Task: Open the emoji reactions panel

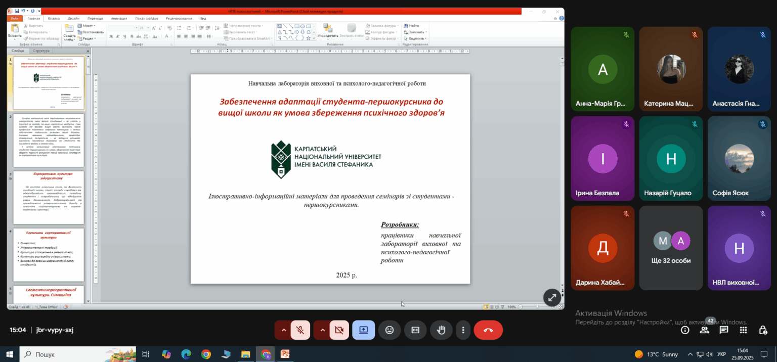Action: (390, 330)
